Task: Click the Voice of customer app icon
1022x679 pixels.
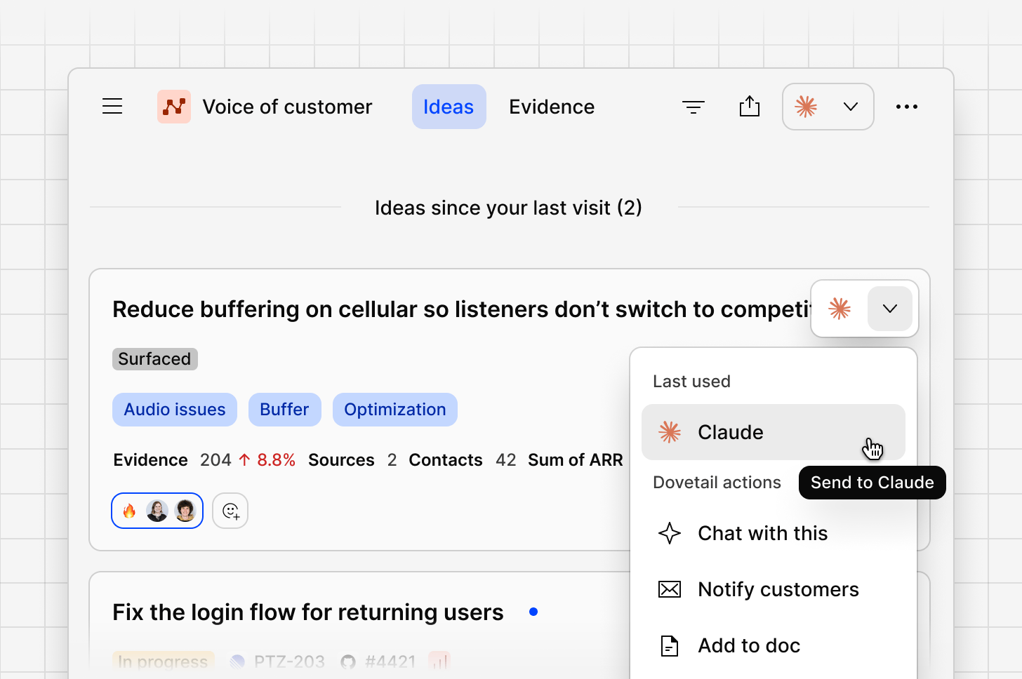Action: click(x=174, y=107)
